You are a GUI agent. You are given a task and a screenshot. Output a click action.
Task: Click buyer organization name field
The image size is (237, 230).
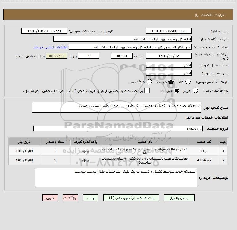coord(123,39)
